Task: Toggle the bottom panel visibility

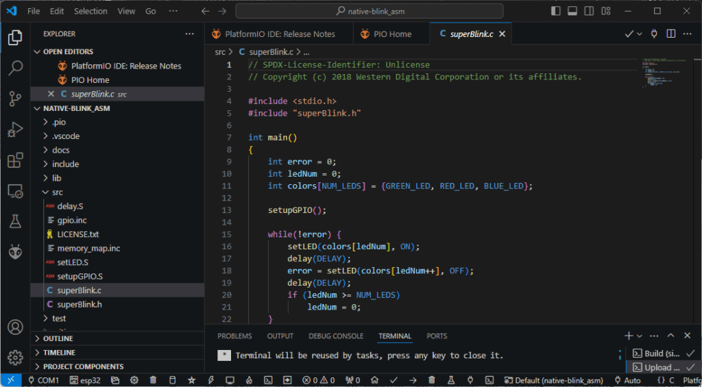Action: tap(572, 11)
